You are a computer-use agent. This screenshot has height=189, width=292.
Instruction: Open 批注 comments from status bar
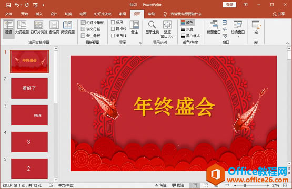(178, 185)
